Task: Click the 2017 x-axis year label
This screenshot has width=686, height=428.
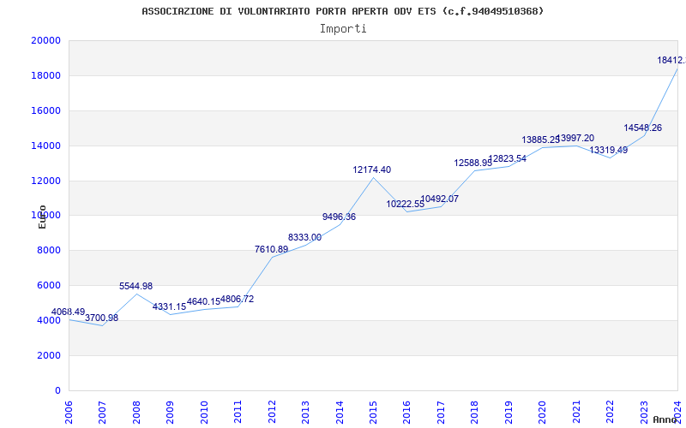Action: tap(441, 412)
